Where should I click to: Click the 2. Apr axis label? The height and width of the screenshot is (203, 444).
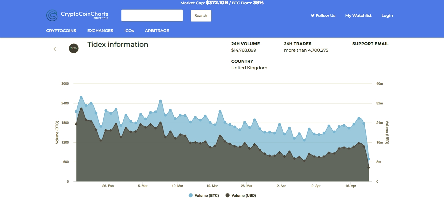281,186
